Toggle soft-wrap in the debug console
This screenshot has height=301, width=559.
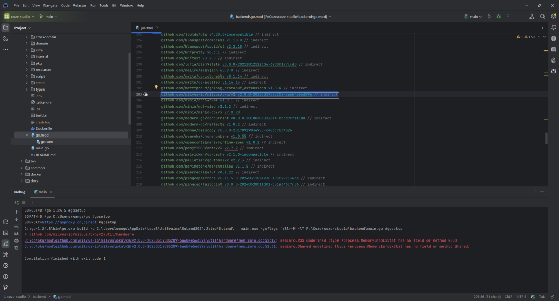pos(17,226)
